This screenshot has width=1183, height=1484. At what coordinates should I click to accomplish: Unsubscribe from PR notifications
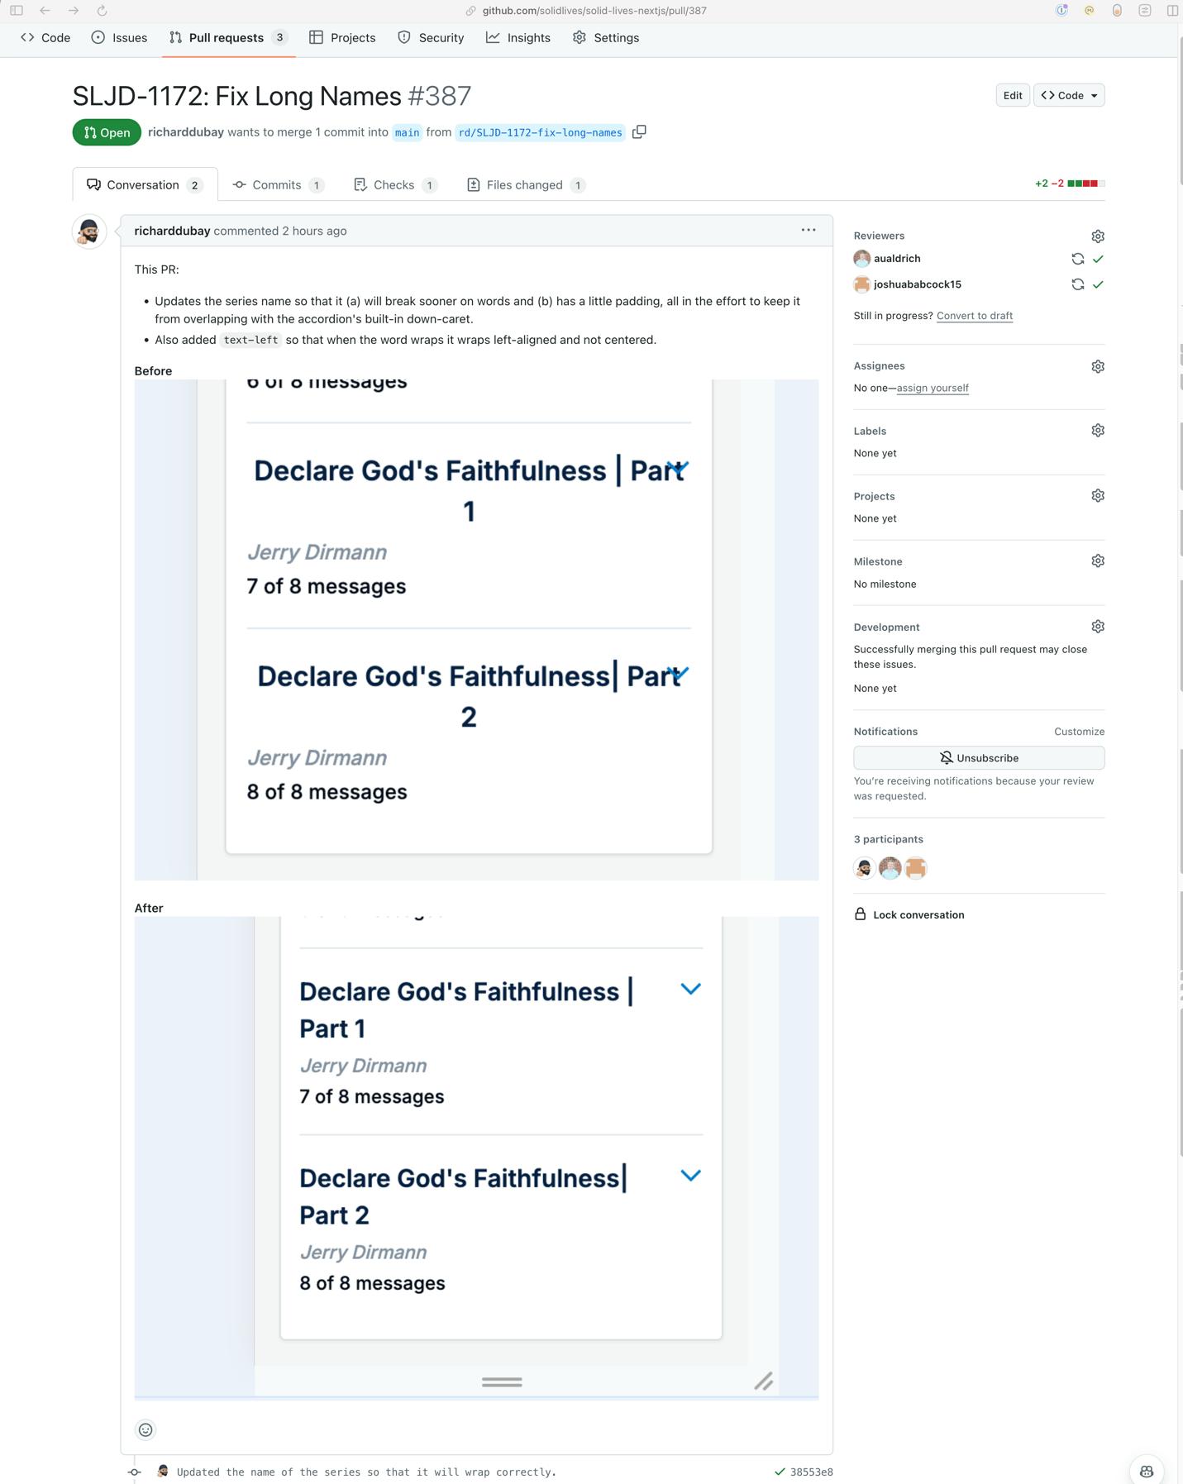tap(978, 758)
